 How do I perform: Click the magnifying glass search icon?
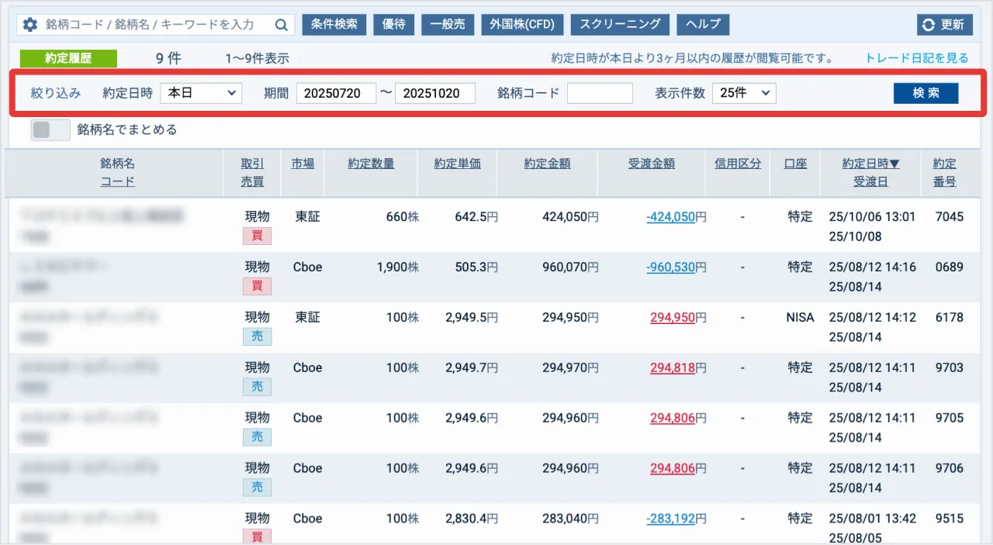(x=281, y=25)
